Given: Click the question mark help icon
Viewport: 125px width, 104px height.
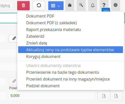Looking at the screenshot, I should pyautogui.click(x=104, y=5).
